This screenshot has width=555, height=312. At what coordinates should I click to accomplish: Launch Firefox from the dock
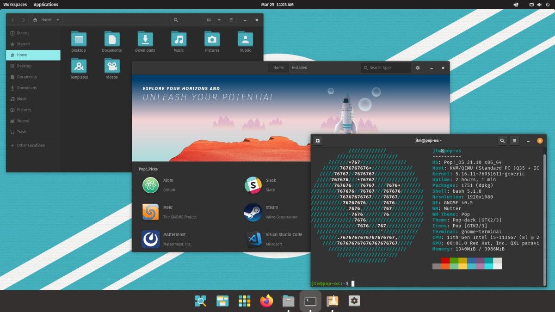coord(266,300)
